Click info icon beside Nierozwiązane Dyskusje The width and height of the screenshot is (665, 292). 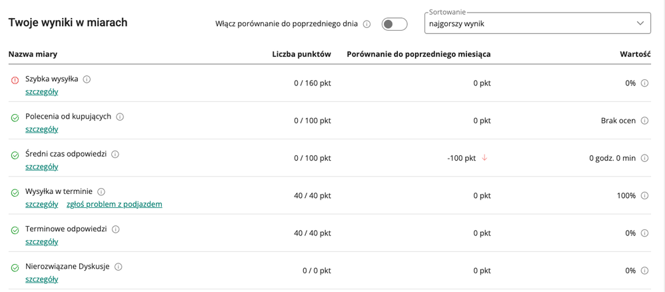tap(119, 267)
